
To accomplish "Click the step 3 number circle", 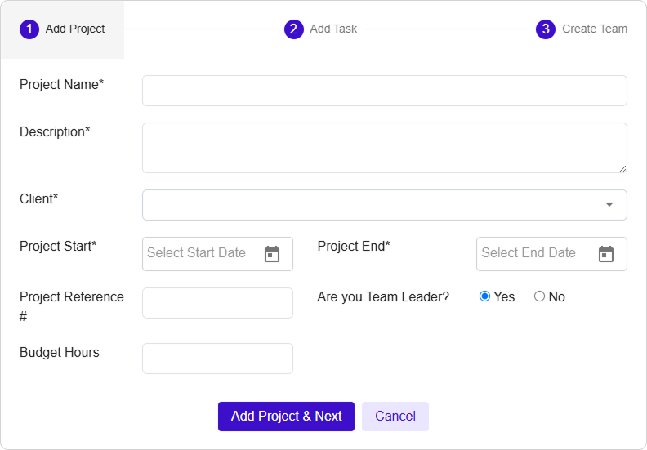I will (x=546, y=29).
